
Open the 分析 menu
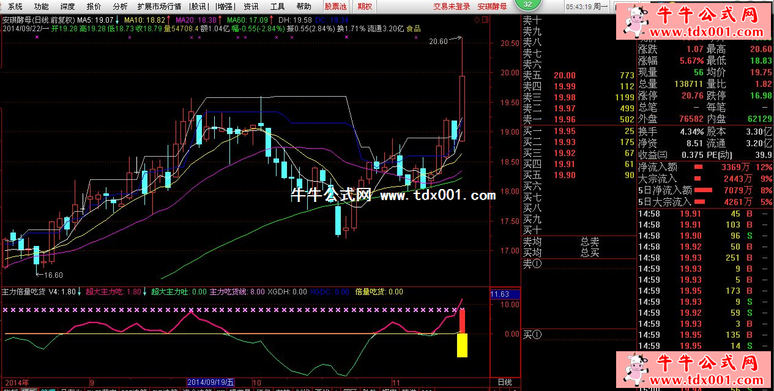[121, 6]
